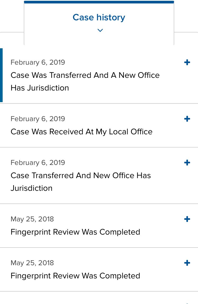Expand plus icon for 'Received At My Local Office'
198x304 pixels.
[187, 119]
